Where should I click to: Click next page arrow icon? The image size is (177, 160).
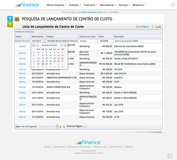click(x=85, y=126)
